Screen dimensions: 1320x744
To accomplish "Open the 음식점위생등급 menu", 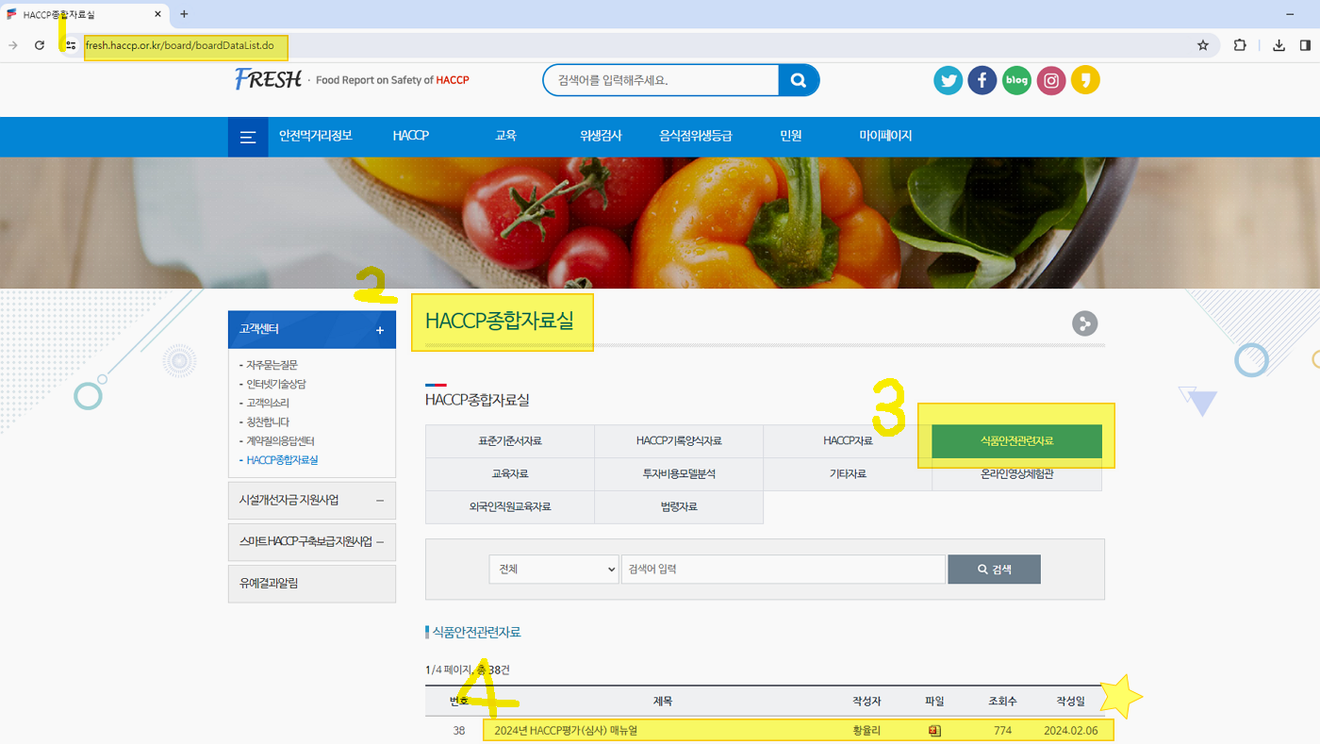I will pyautogui.click(x=696, y=136).
